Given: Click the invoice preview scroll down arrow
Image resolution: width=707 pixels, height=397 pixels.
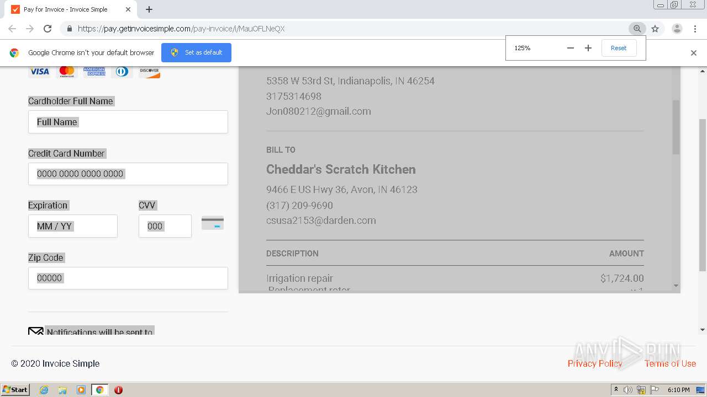Looking at the screenshot, I should point(676,286).
